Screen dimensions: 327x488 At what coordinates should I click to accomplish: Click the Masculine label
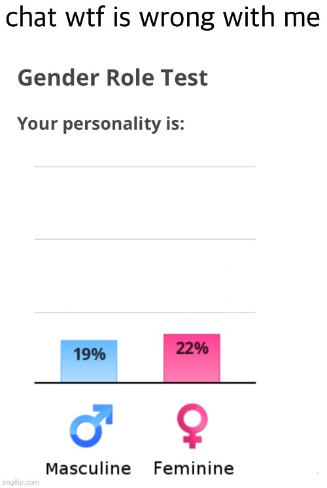point(88,468)
